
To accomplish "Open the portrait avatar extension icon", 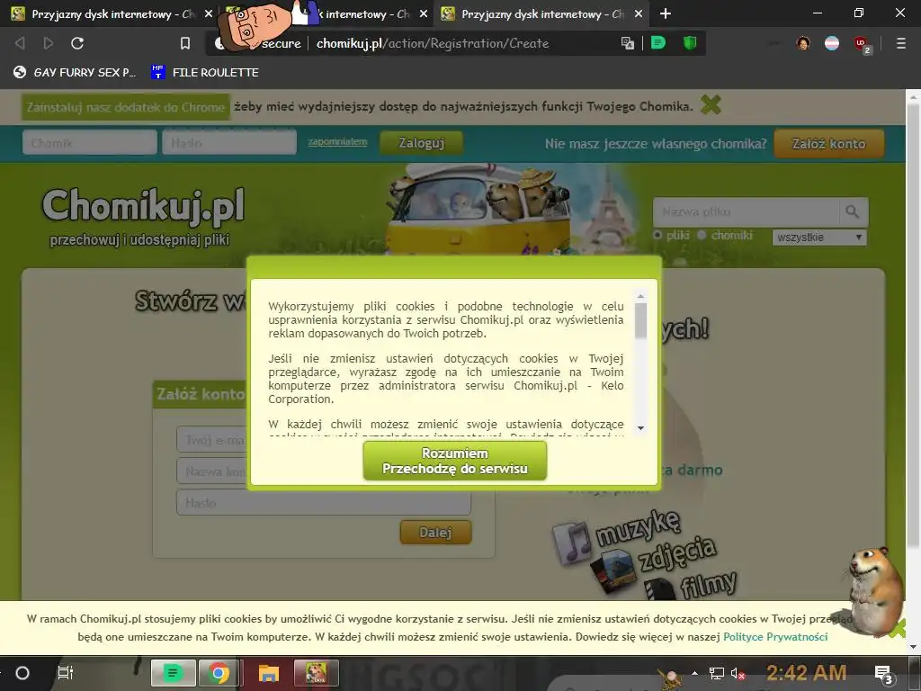I will [803, 43].
